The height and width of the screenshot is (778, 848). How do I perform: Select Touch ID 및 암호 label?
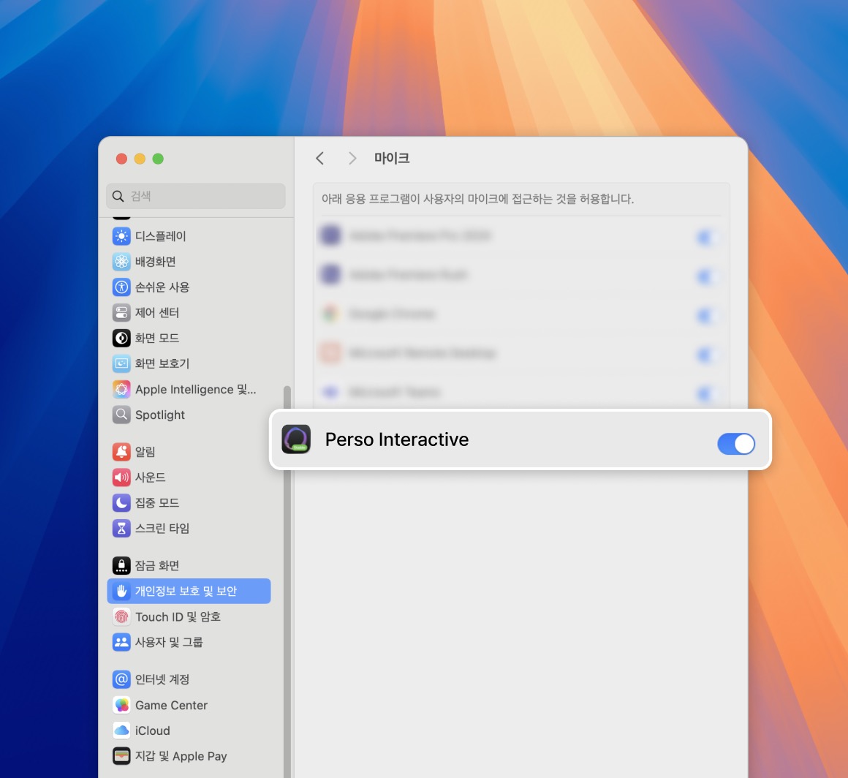click(178, 617)
